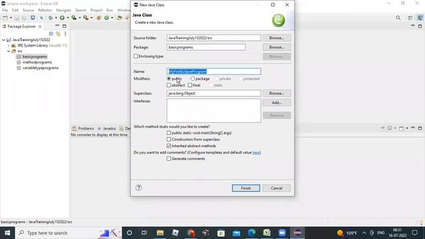Click the Windows Start button

(x=7, y=233)
